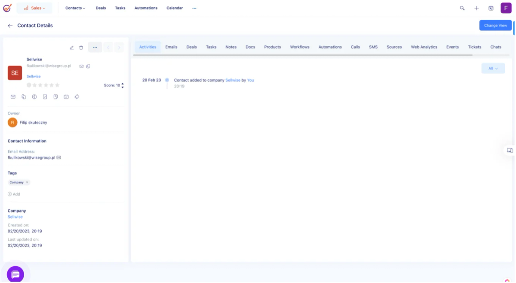Viewport: 516px width, 283px height.
Task: Open the Automations tab in contact details
Action: click(330, 47)
